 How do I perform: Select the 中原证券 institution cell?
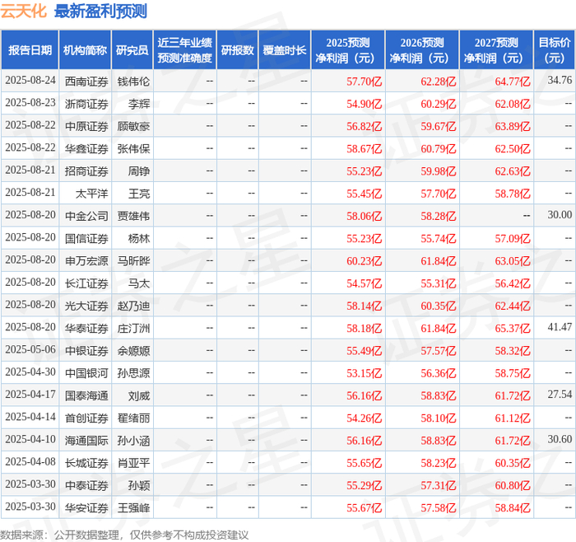coord(86,127)
